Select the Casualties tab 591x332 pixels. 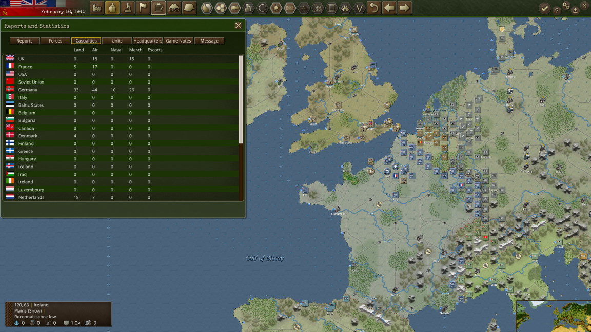86,40
